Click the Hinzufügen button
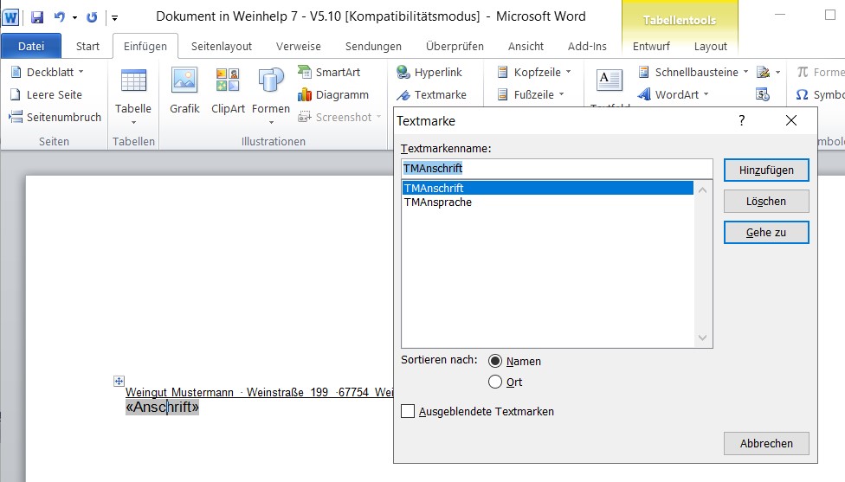Image resolution: width=845 pixels, height=482 pixels. [766, 170]
